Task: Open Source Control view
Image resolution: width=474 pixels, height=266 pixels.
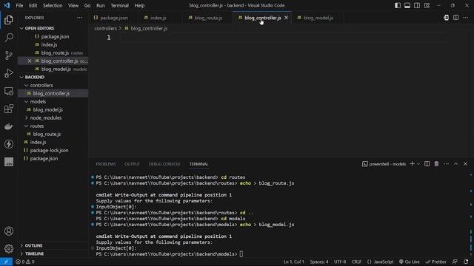Action: [x=9, y=55]
